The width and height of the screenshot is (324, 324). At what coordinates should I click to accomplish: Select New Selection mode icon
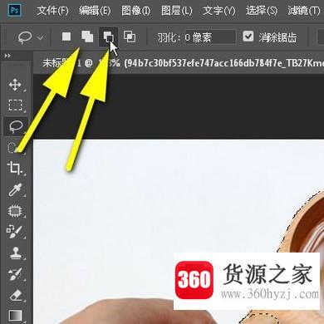click(x=66, y=37)
